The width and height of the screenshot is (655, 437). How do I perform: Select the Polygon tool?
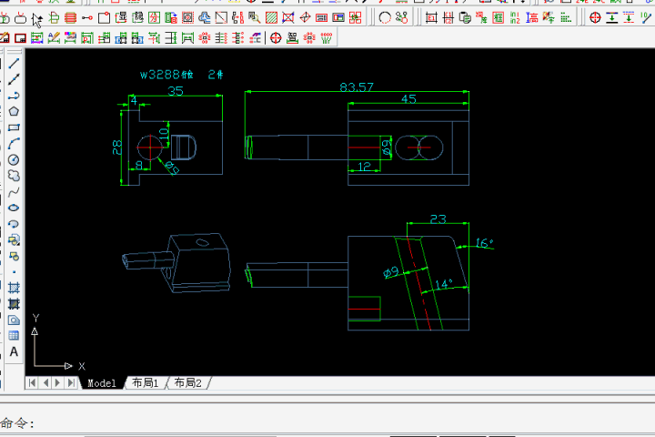pyautogui.click(x=14, y=111)
